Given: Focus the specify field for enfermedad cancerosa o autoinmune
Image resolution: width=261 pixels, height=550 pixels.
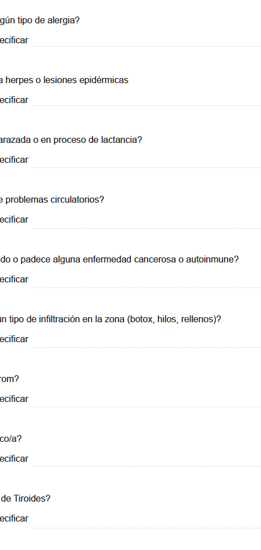Looking at the screenshot, I should (x=147, y=280).
